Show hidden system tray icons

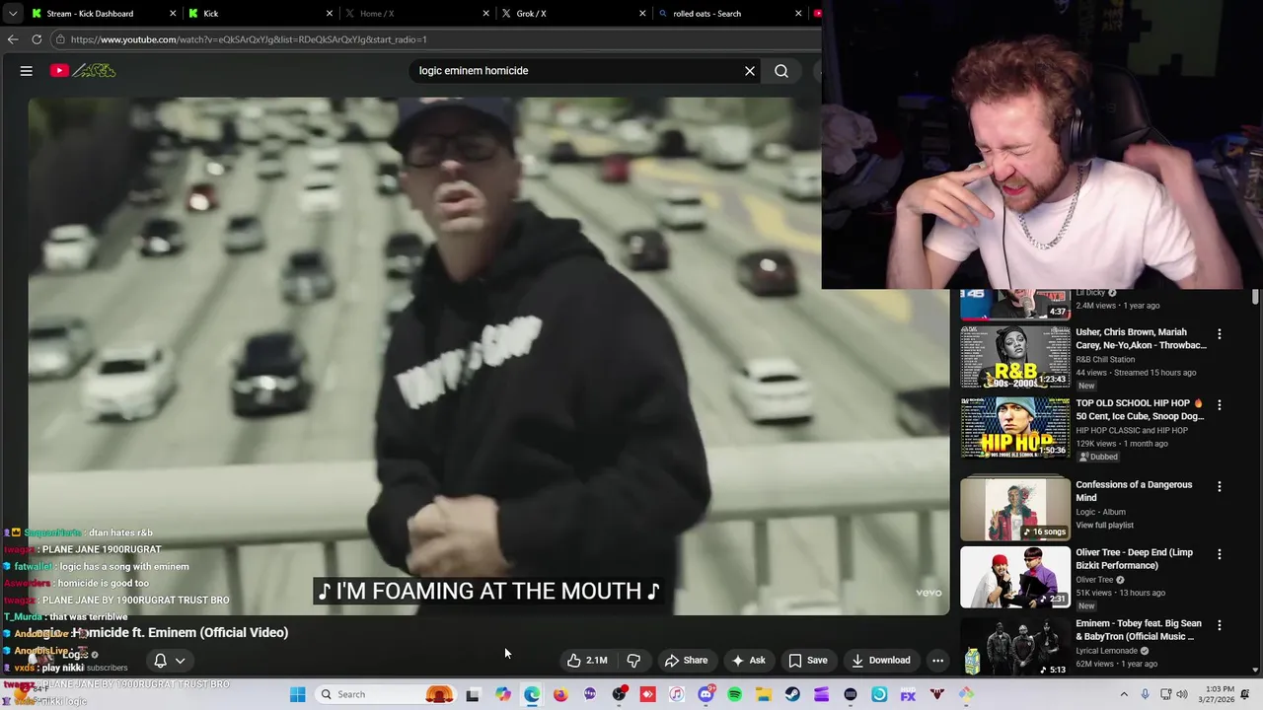pyautogui.click(x=1123, y=694)
